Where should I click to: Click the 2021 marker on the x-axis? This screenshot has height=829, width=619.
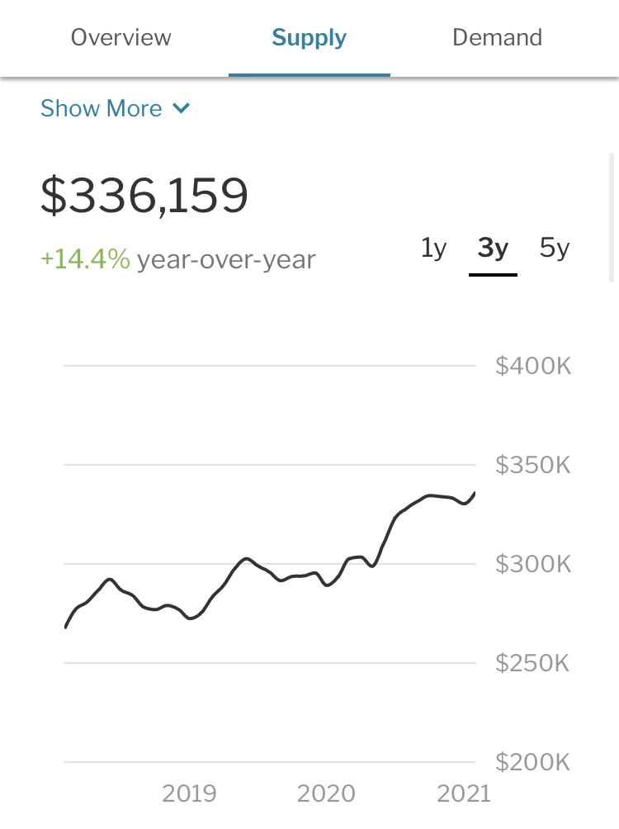click(x=463, y=794)
